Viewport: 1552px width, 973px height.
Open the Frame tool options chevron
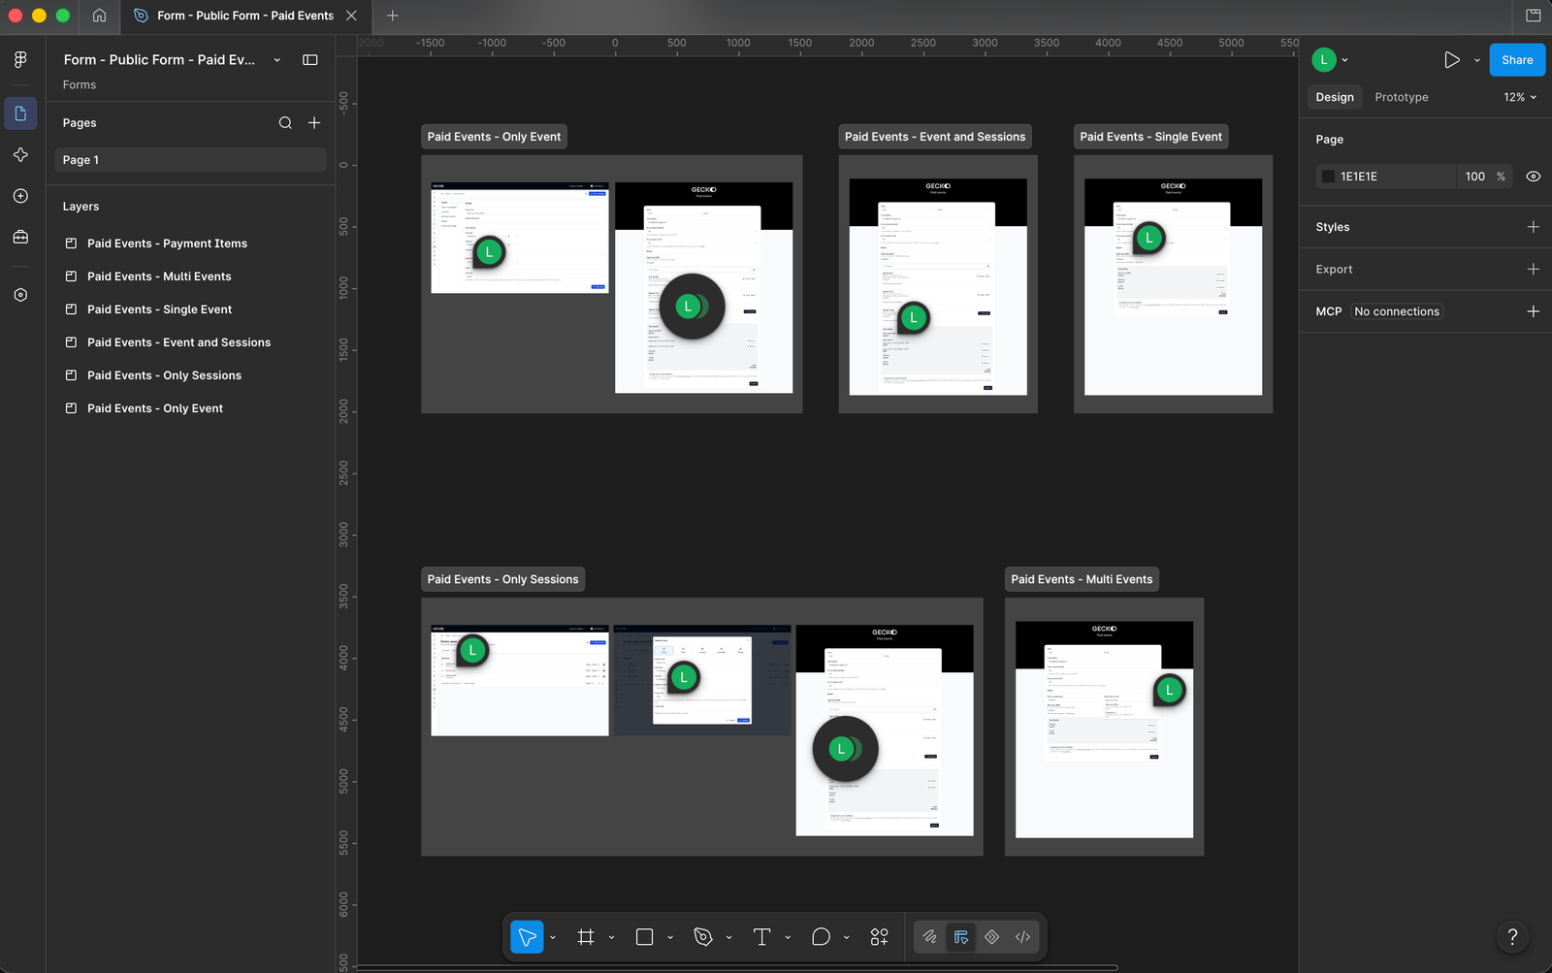[611, 937]
